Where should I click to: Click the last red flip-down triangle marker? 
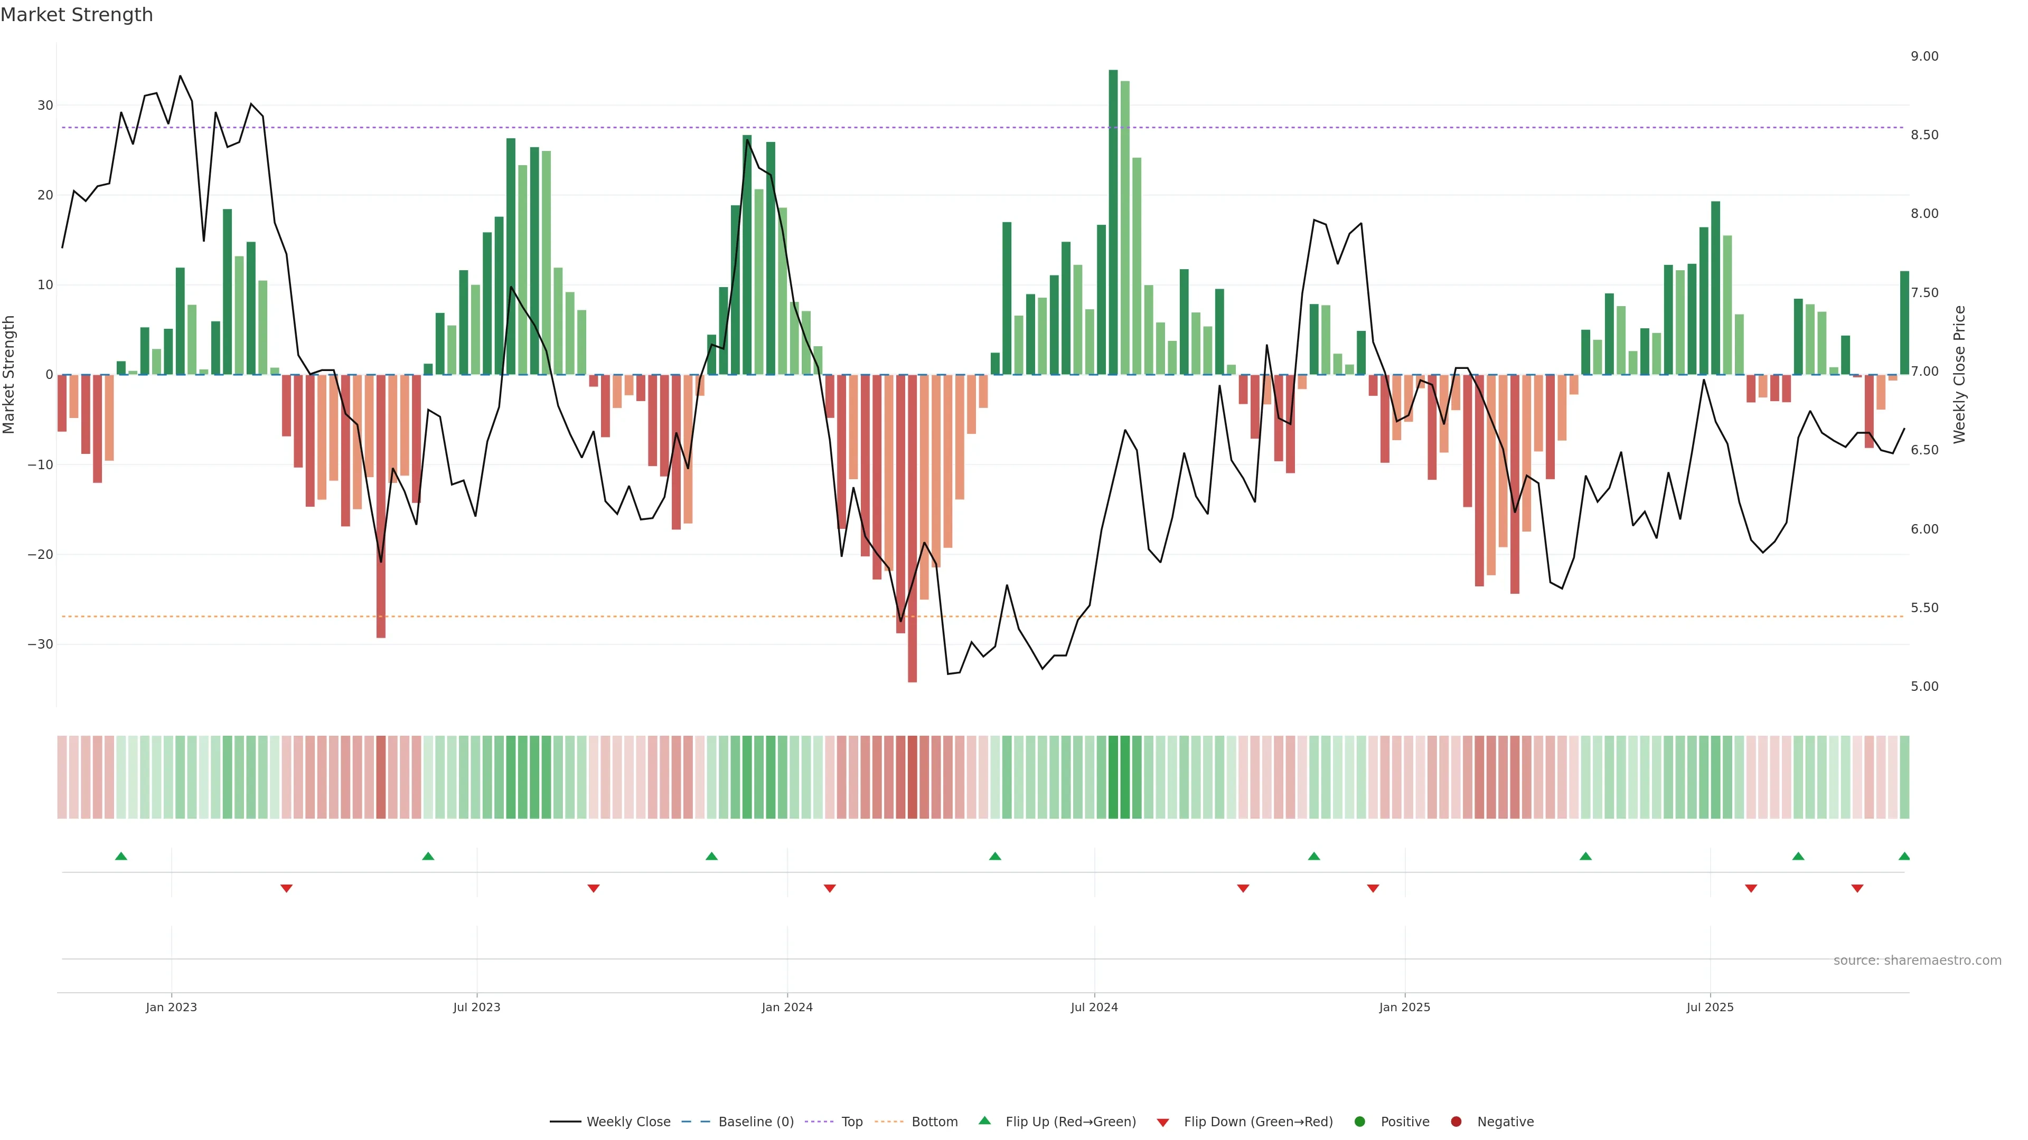(x=1857, y=888)
